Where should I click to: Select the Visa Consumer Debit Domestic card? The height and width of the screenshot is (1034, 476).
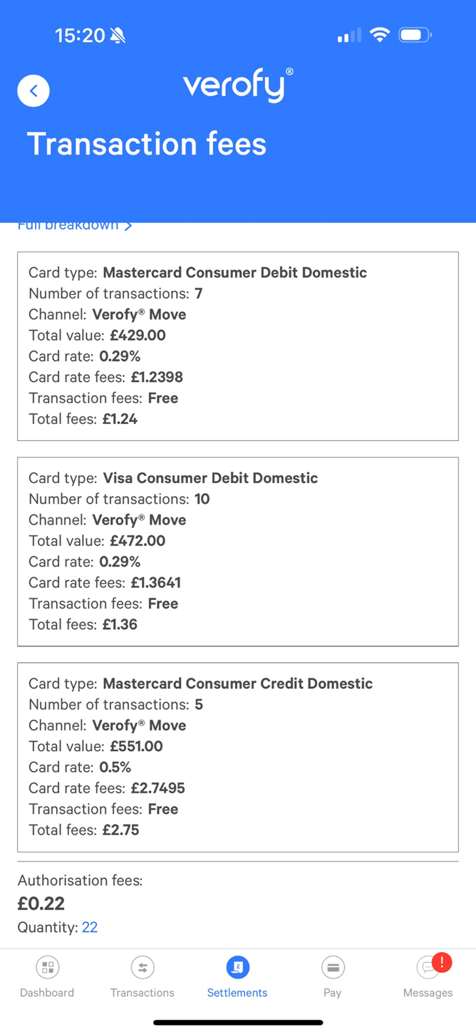(238, 552)
